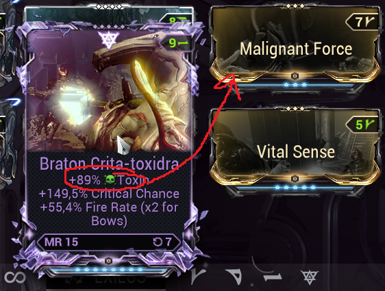This screenshot has height=291, width=385.
Task: Click the green toxin skull icon
Action: pos(110,180)
